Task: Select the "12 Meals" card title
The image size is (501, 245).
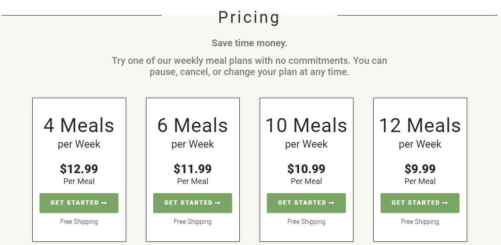Action: [x=420, y=125]
